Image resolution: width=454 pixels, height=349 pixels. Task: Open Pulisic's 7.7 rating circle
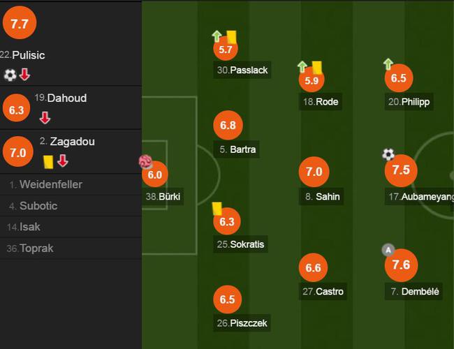[x=20, y=23]
